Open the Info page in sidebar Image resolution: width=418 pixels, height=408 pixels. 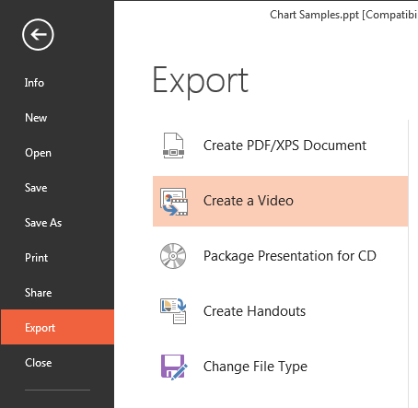click(x=57, y=83)
